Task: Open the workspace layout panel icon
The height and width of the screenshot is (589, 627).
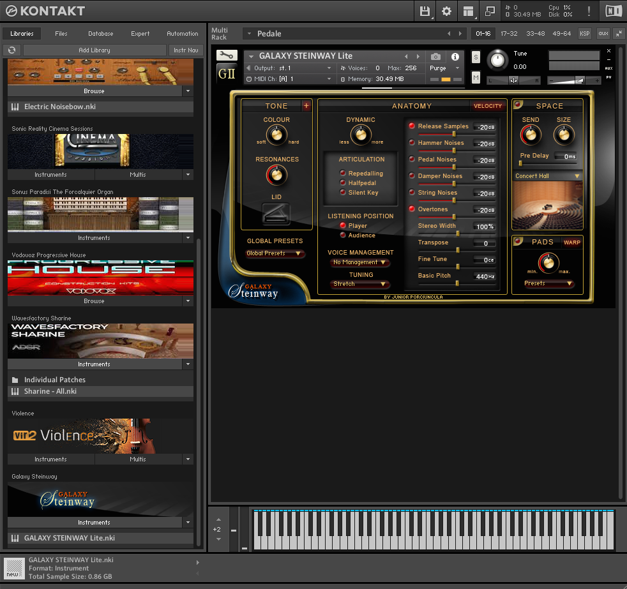Action: (468, 11)
